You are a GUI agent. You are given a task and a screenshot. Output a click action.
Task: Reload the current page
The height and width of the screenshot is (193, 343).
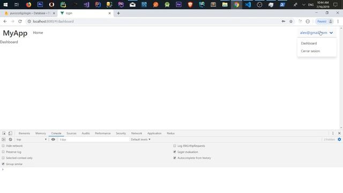(20, 21)
